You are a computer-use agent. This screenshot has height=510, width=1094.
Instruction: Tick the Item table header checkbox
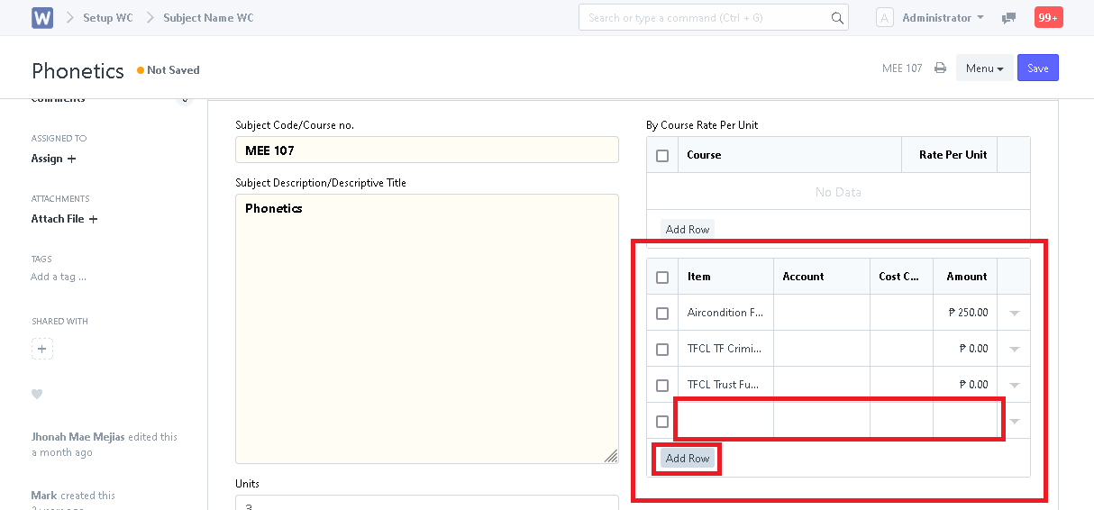coord(662,278)
